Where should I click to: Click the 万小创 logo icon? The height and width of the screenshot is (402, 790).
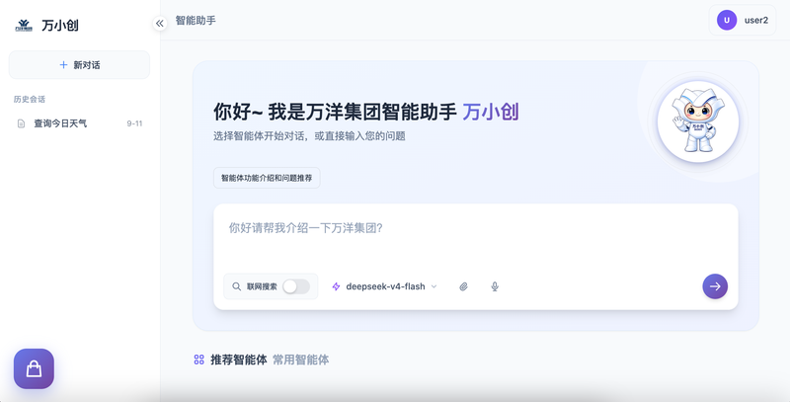point(24,26)
